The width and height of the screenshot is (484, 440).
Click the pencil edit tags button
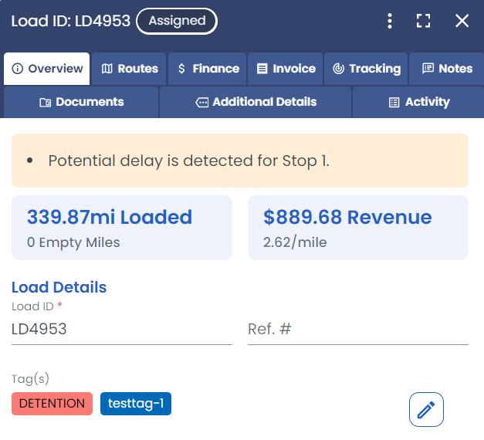426,409
